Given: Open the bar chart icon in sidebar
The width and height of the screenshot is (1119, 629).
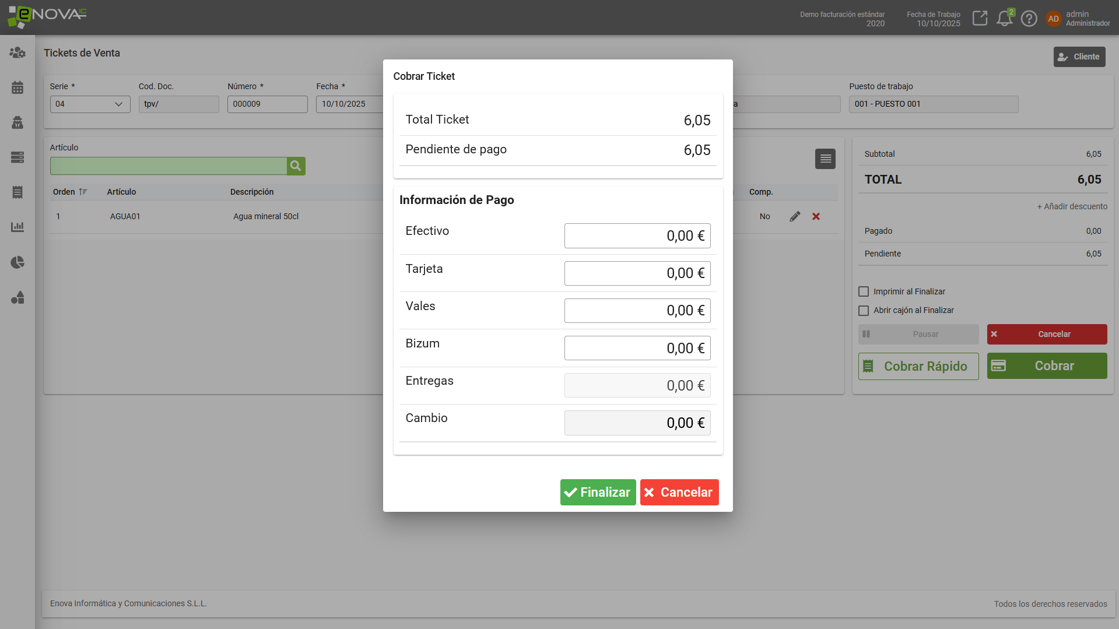Looking at the screenshot, I should point(17,227).
